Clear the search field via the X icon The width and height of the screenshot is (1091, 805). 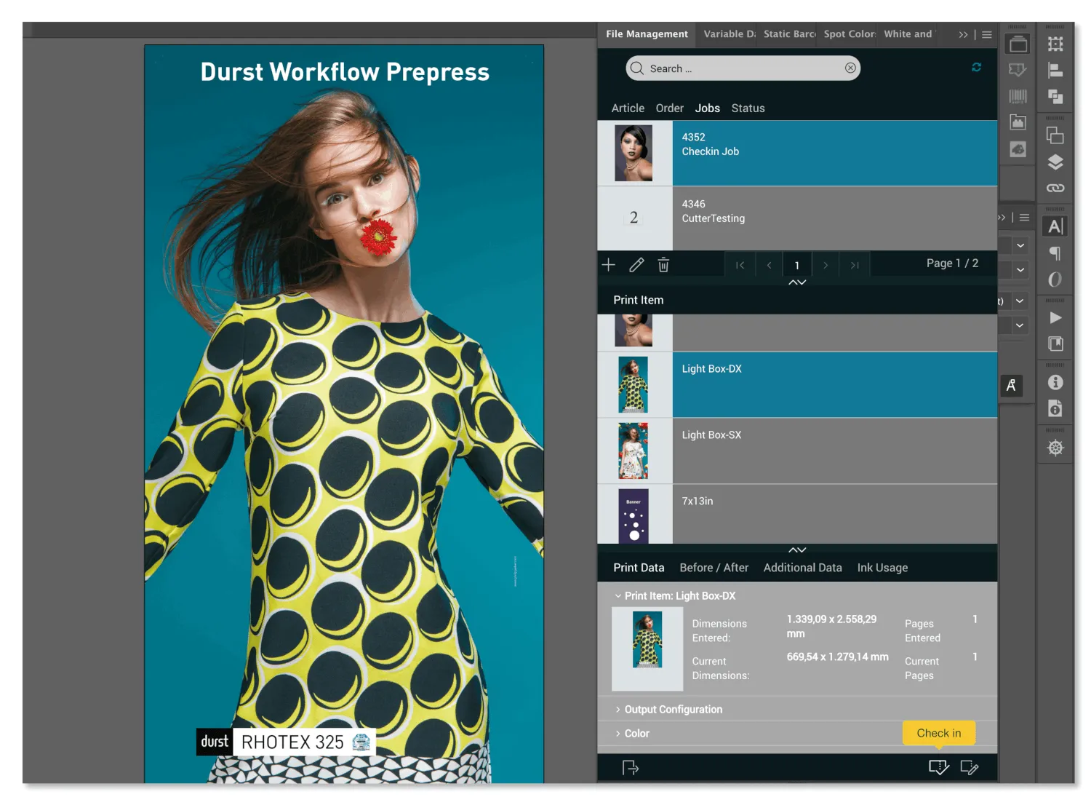(850, 67)
